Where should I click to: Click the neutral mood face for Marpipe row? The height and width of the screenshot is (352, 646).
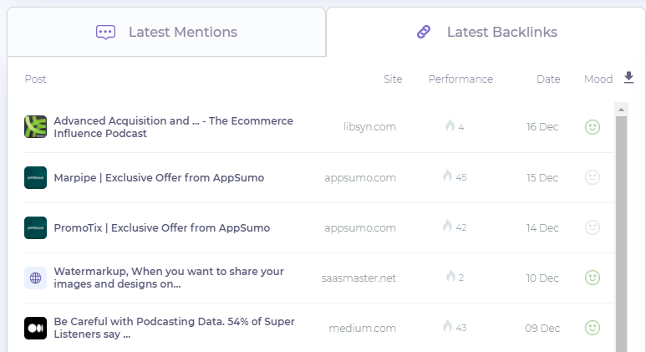[593, 177]
